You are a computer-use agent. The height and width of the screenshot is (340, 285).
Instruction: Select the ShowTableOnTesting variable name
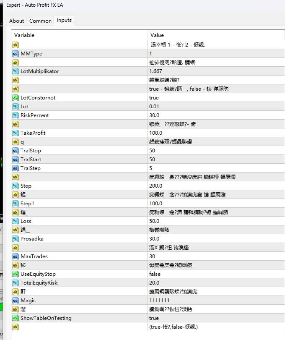(46, 318)
